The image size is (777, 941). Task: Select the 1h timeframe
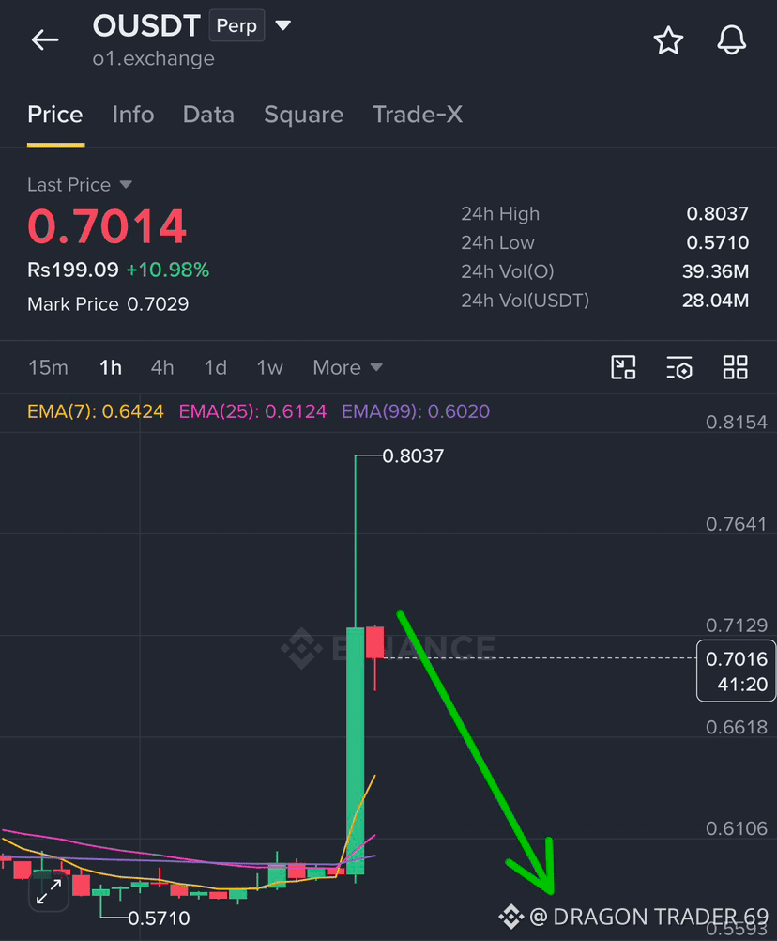coord(111,367)
